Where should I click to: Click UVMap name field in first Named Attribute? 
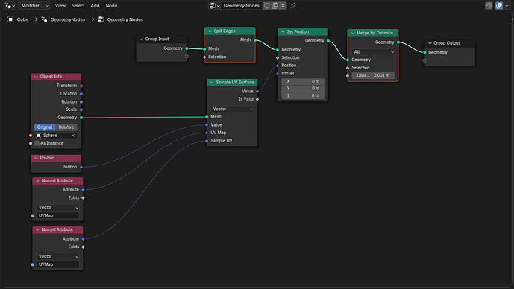[x=57, y=215]
